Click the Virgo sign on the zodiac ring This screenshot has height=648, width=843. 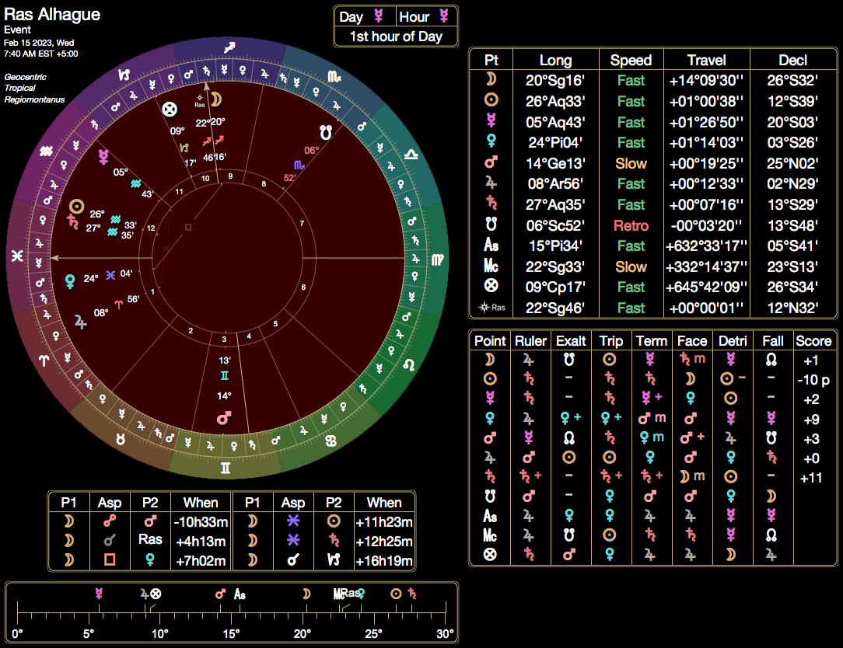(x=439, y=258)
